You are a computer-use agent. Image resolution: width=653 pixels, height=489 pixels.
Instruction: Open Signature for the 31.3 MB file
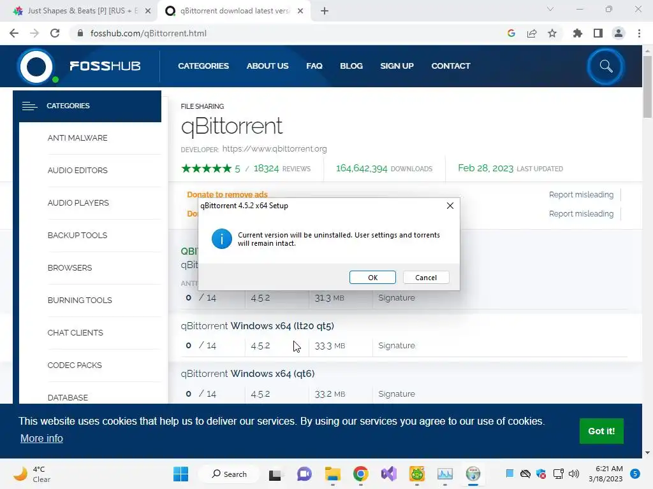(397, 298)
